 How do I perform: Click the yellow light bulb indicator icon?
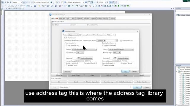(x=39, y=6)
